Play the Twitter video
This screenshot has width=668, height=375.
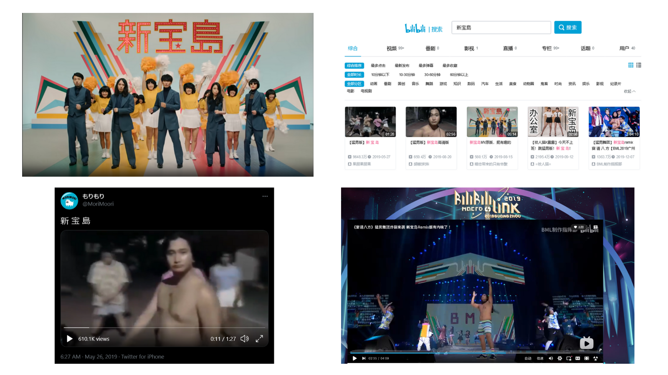(70, 339)
